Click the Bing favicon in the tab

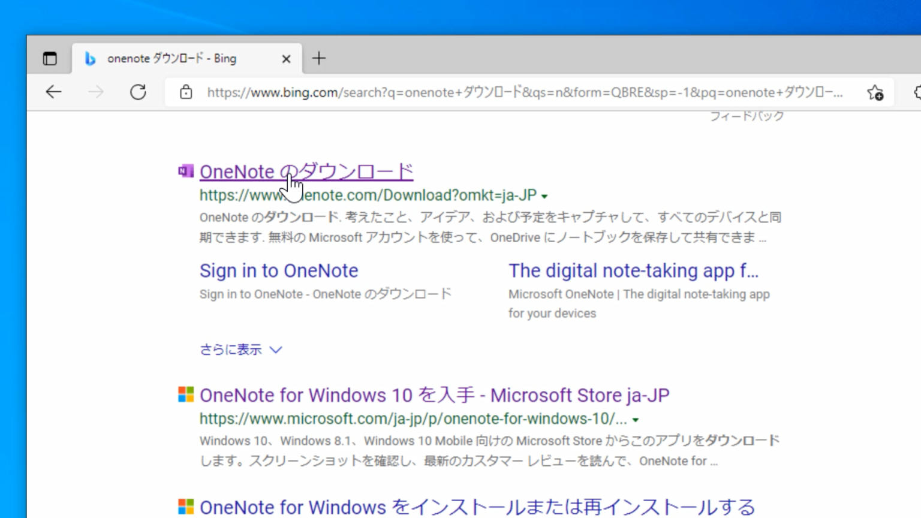pyautogui.click(x=90, y=58)
